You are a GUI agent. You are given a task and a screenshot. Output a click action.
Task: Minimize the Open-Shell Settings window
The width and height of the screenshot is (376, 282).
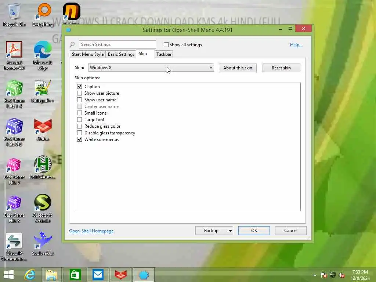coord(281,29)
